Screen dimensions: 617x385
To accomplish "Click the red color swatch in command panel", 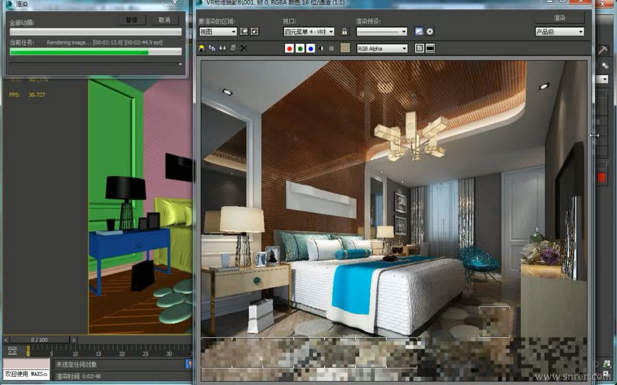I will click(x=601, y=177).
